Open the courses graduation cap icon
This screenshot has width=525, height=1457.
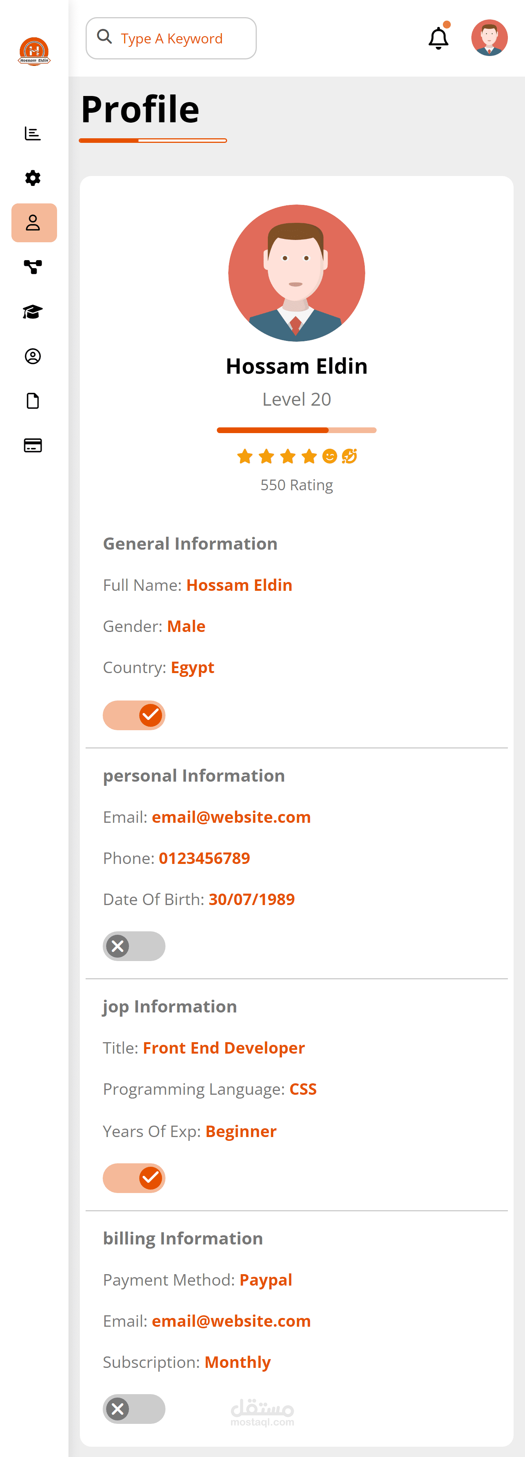coord(33,312)
